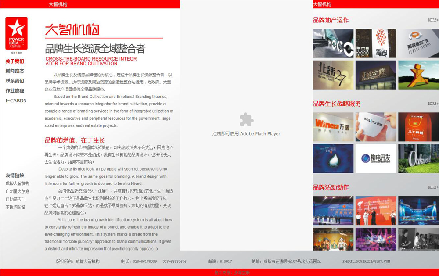Screen dimensions: 439x276
Task: Open the blue-lit hall thumbnail
Action: pyautogui.click(x=418, y=211)
